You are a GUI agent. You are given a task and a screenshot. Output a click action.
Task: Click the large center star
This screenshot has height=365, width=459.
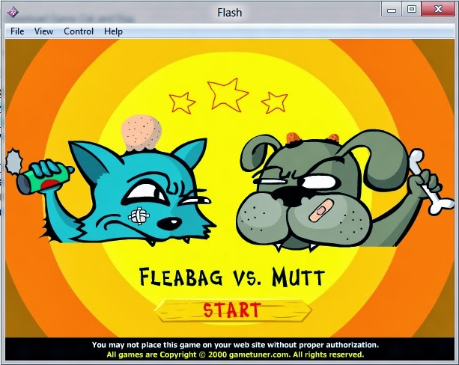click(x=228, y=95)
